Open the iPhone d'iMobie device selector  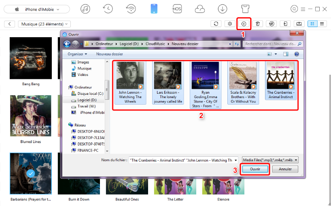click(37, 9)
